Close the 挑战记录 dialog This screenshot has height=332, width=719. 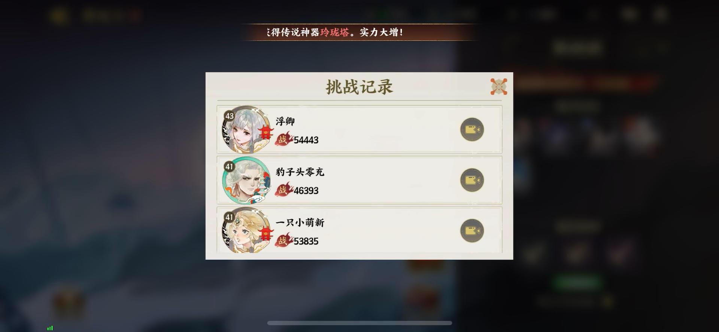[x=499, y=87]
